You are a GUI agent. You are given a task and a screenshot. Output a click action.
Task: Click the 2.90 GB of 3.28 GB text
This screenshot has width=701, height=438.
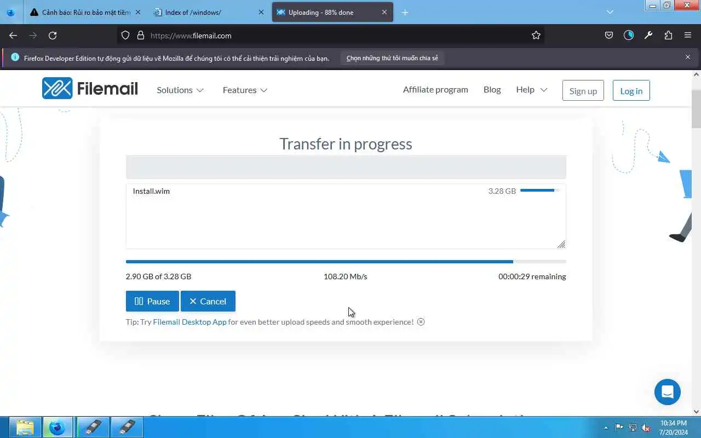pyautogui.click(x=159, y=276)
